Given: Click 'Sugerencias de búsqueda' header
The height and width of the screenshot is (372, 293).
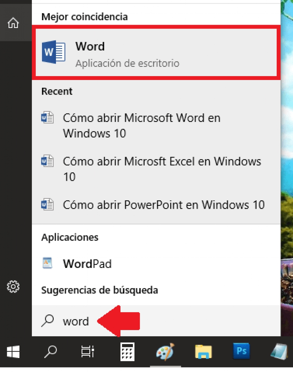Looking at the screenshot, I should click(x=100, y=290).
